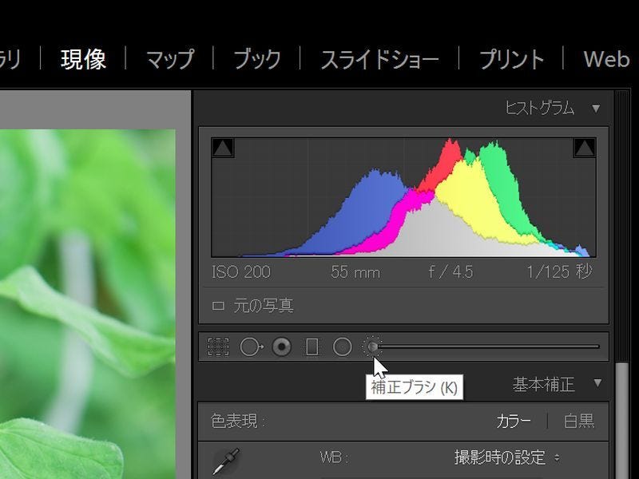The image size is (639, 479).
Task: Pick the white balance eyedropper tool
Action: pos(226,461)
